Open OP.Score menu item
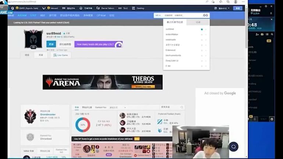283x159 pixels. click(101, 15)
